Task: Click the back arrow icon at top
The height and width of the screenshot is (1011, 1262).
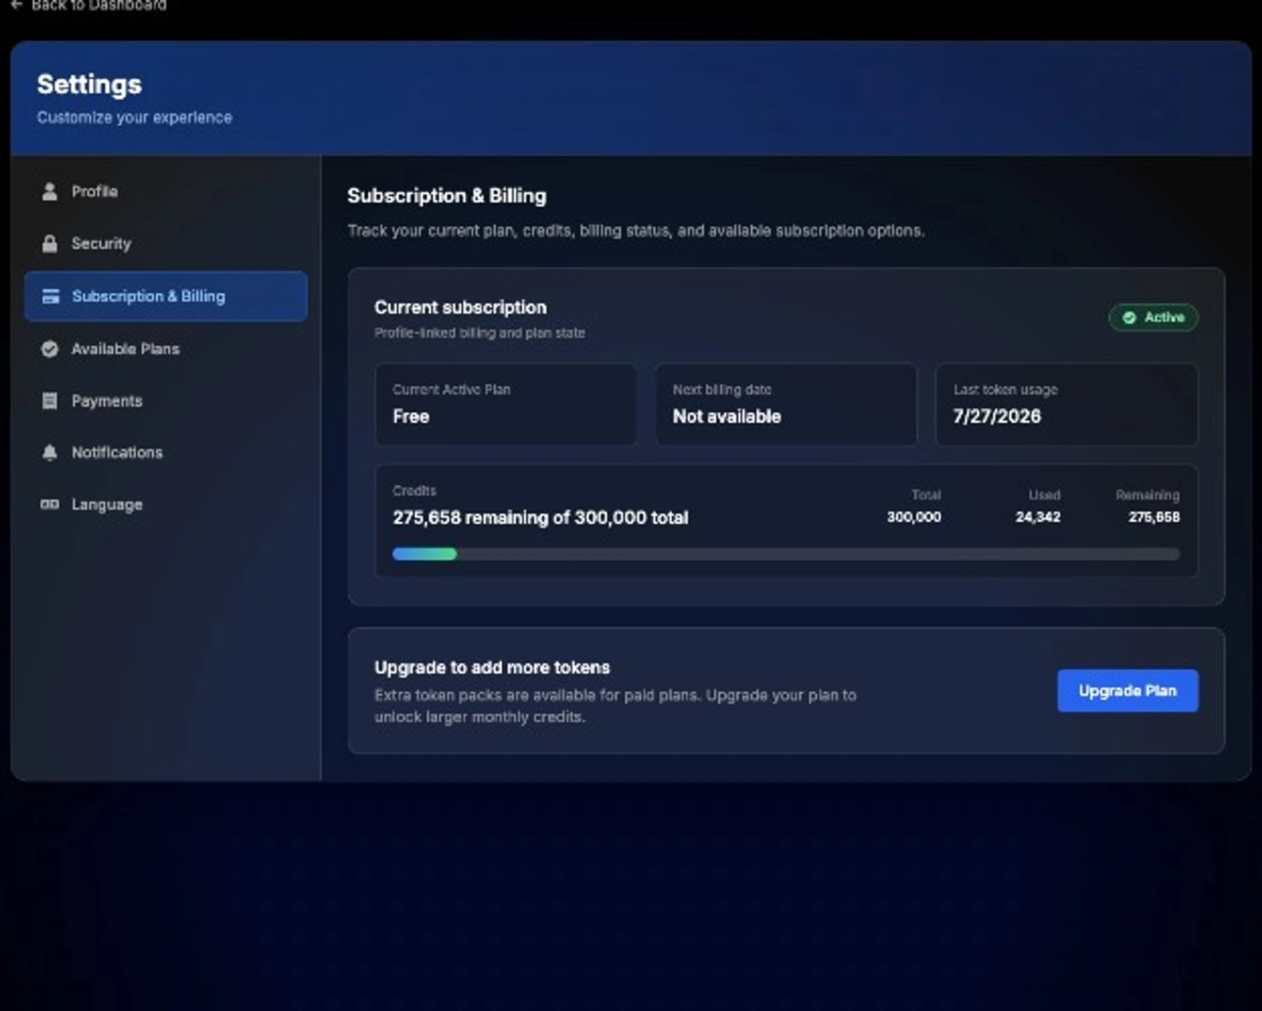Action: 16,5
